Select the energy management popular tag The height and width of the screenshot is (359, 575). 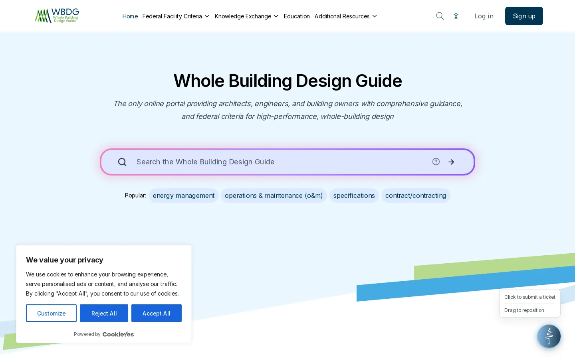pos(184,195)
